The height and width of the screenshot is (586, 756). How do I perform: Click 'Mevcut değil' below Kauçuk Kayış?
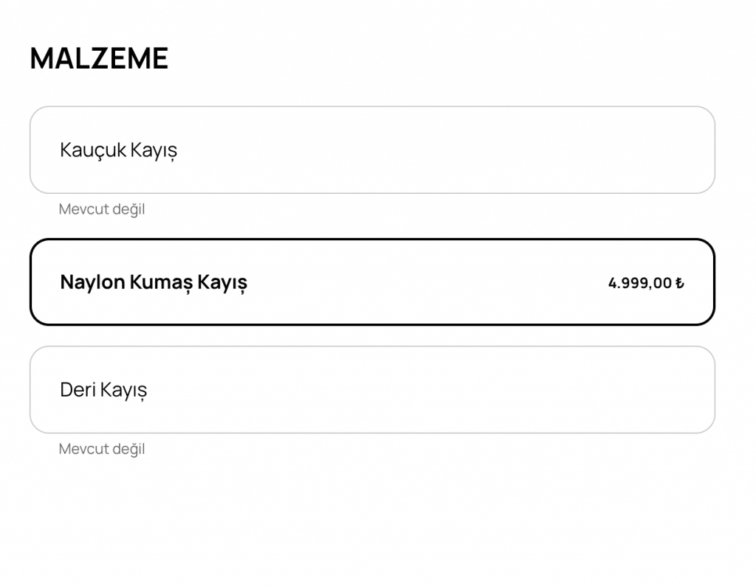pyautogui.click(x=102, y=209)
